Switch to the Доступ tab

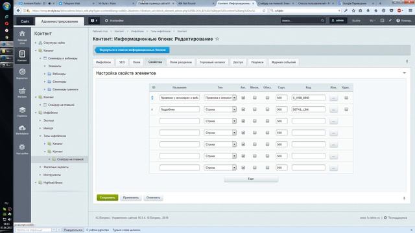coord(238,62)
